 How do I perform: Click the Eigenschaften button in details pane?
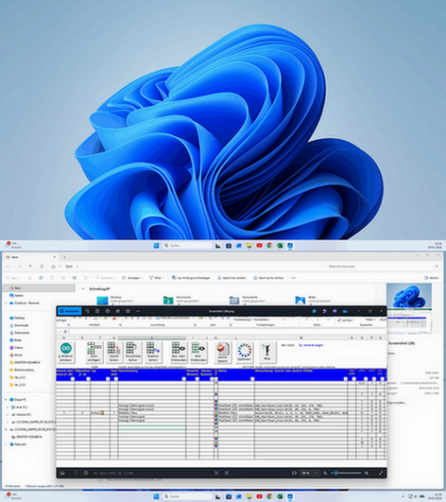397,403
